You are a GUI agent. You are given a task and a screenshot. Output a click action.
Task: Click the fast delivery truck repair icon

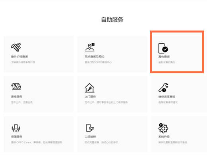coord(16,86)
